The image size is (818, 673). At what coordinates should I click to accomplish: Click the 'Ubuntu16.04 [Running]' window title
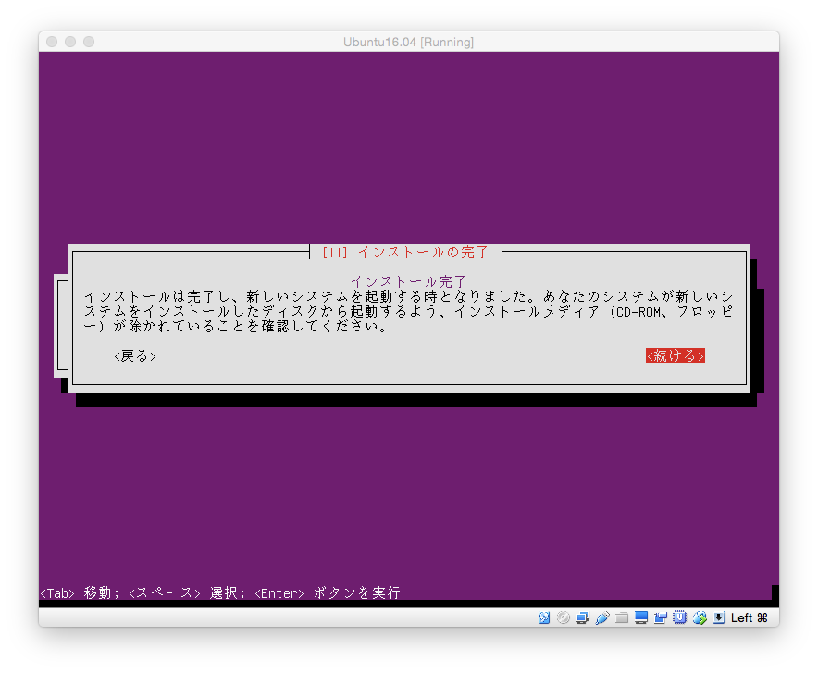[408, 43]
